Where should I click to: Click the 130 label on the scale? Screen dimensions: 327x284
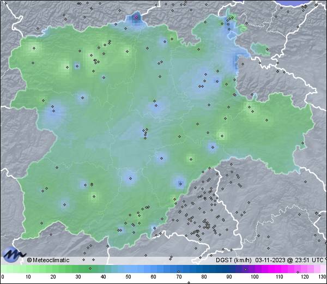pos(323,277)
